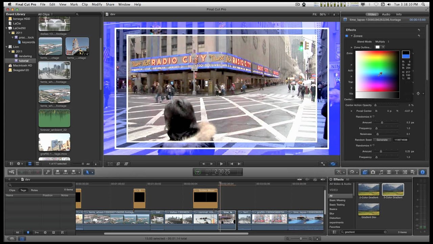Select the Blur effects category
Image resolution: width=433 pixels, height=244 pixels.
tap(332, 213)
